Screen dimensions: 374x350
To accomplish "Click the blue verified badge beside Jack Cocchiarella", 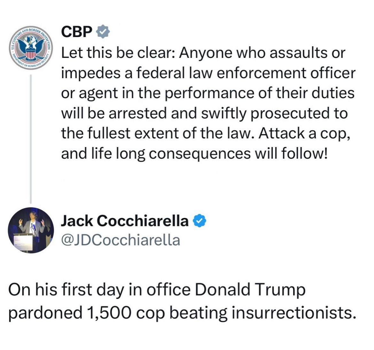I will [x=199, y=221].
